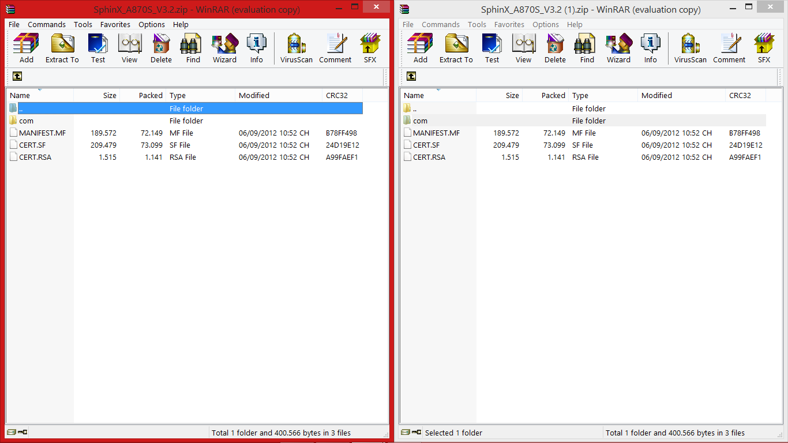Open Commands menu in left WinRAR window

click(x=47, y=25)
